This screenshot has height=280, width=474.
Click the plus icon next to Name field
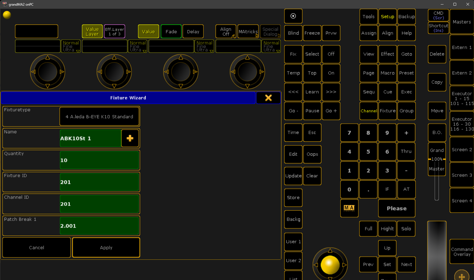tap(130, 138)
